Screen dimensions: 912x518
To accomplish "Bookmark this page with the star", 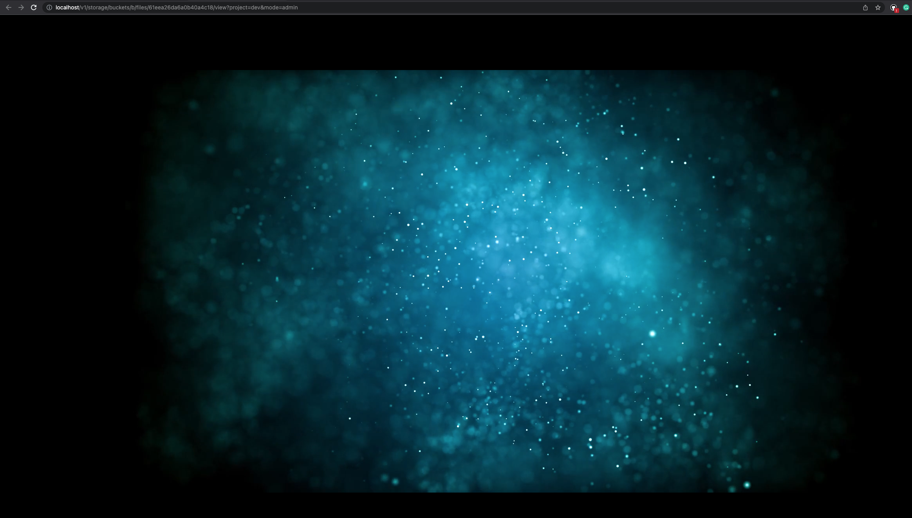I will click(x=878, y=7).
